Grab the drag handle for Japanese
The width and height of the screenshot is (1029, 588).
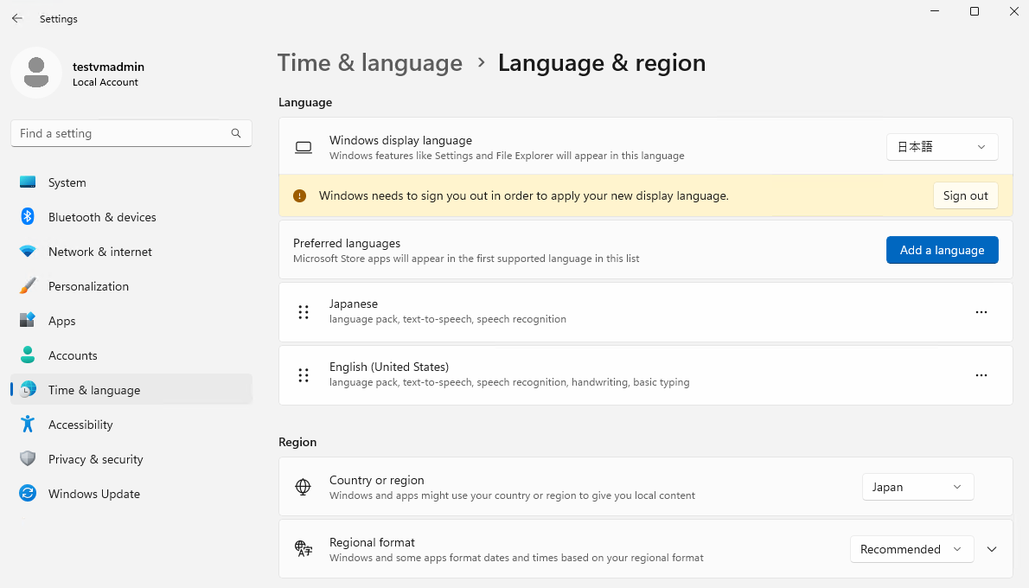[x=304, y=311]
